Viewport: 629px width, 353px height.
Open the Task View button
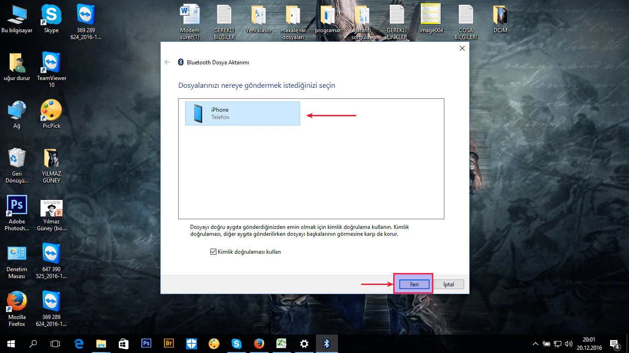pyautogui.click(x=55, y=343)
